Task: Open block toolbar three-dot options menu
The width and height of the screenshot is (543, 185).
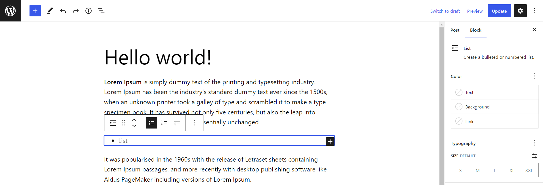Action: 194,123
